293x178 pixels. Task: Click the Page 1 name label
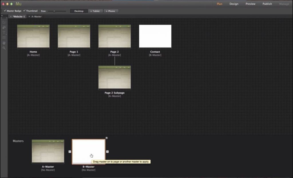[74, 52]
